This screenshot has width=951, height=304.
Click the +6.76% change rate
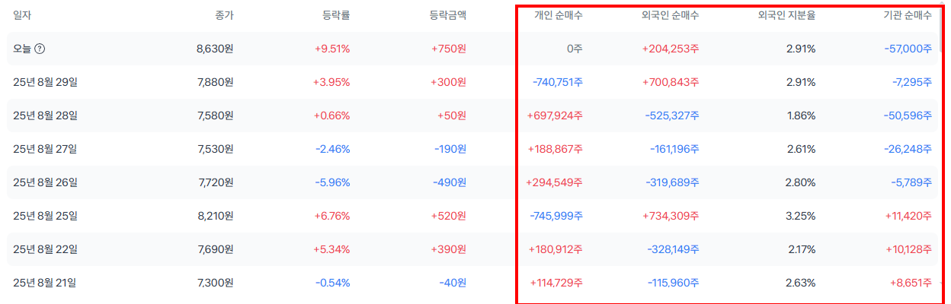pyautogui.click(x=332, y=216)
